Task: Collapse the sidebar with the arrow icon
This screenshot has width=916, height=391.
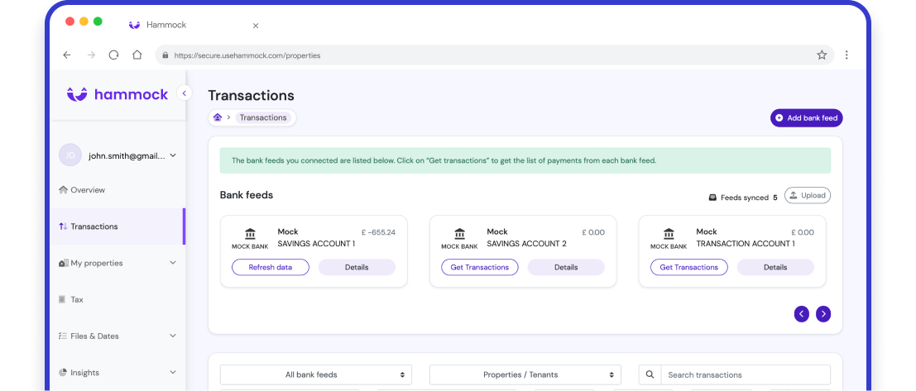Action: [x=185, y=93]
